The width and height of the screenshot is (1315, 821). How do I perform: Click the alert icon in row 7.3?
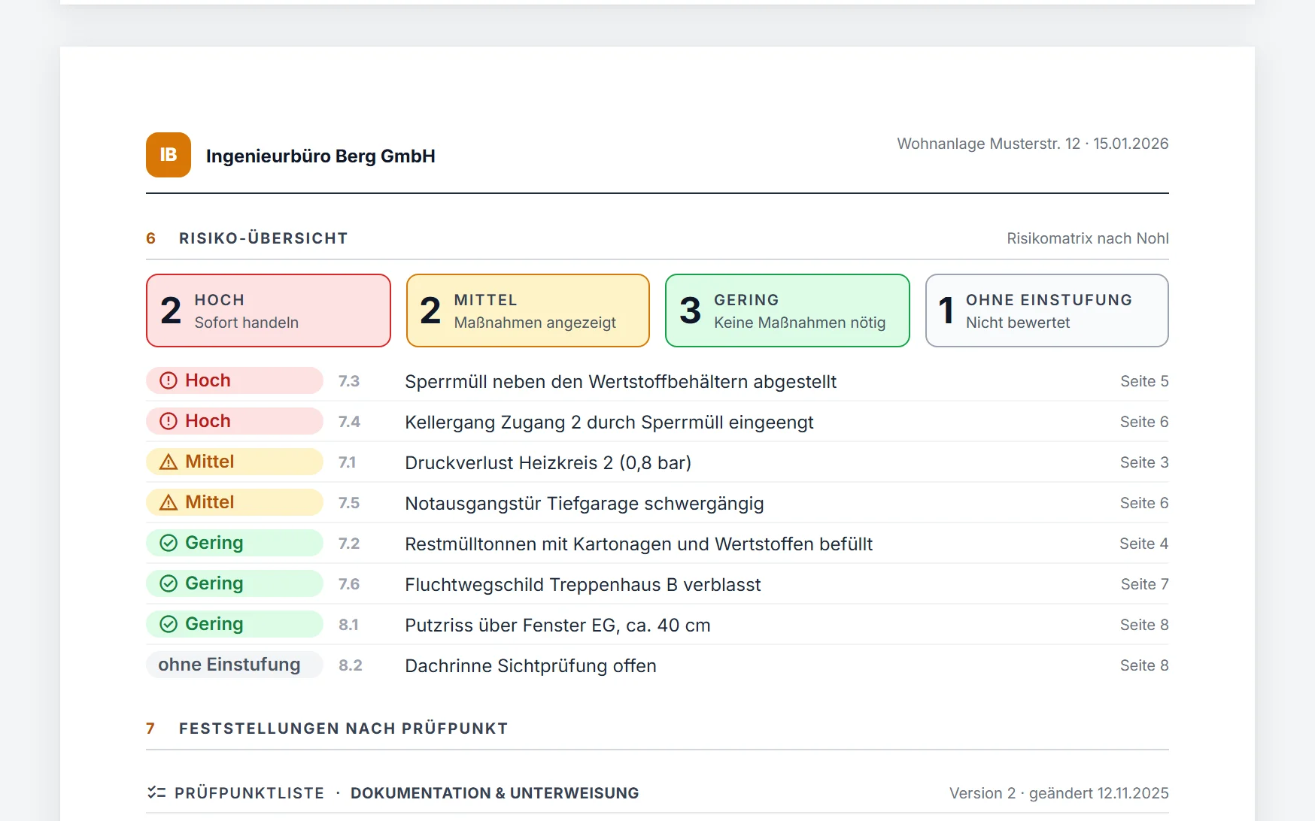[x=169, y=380]
